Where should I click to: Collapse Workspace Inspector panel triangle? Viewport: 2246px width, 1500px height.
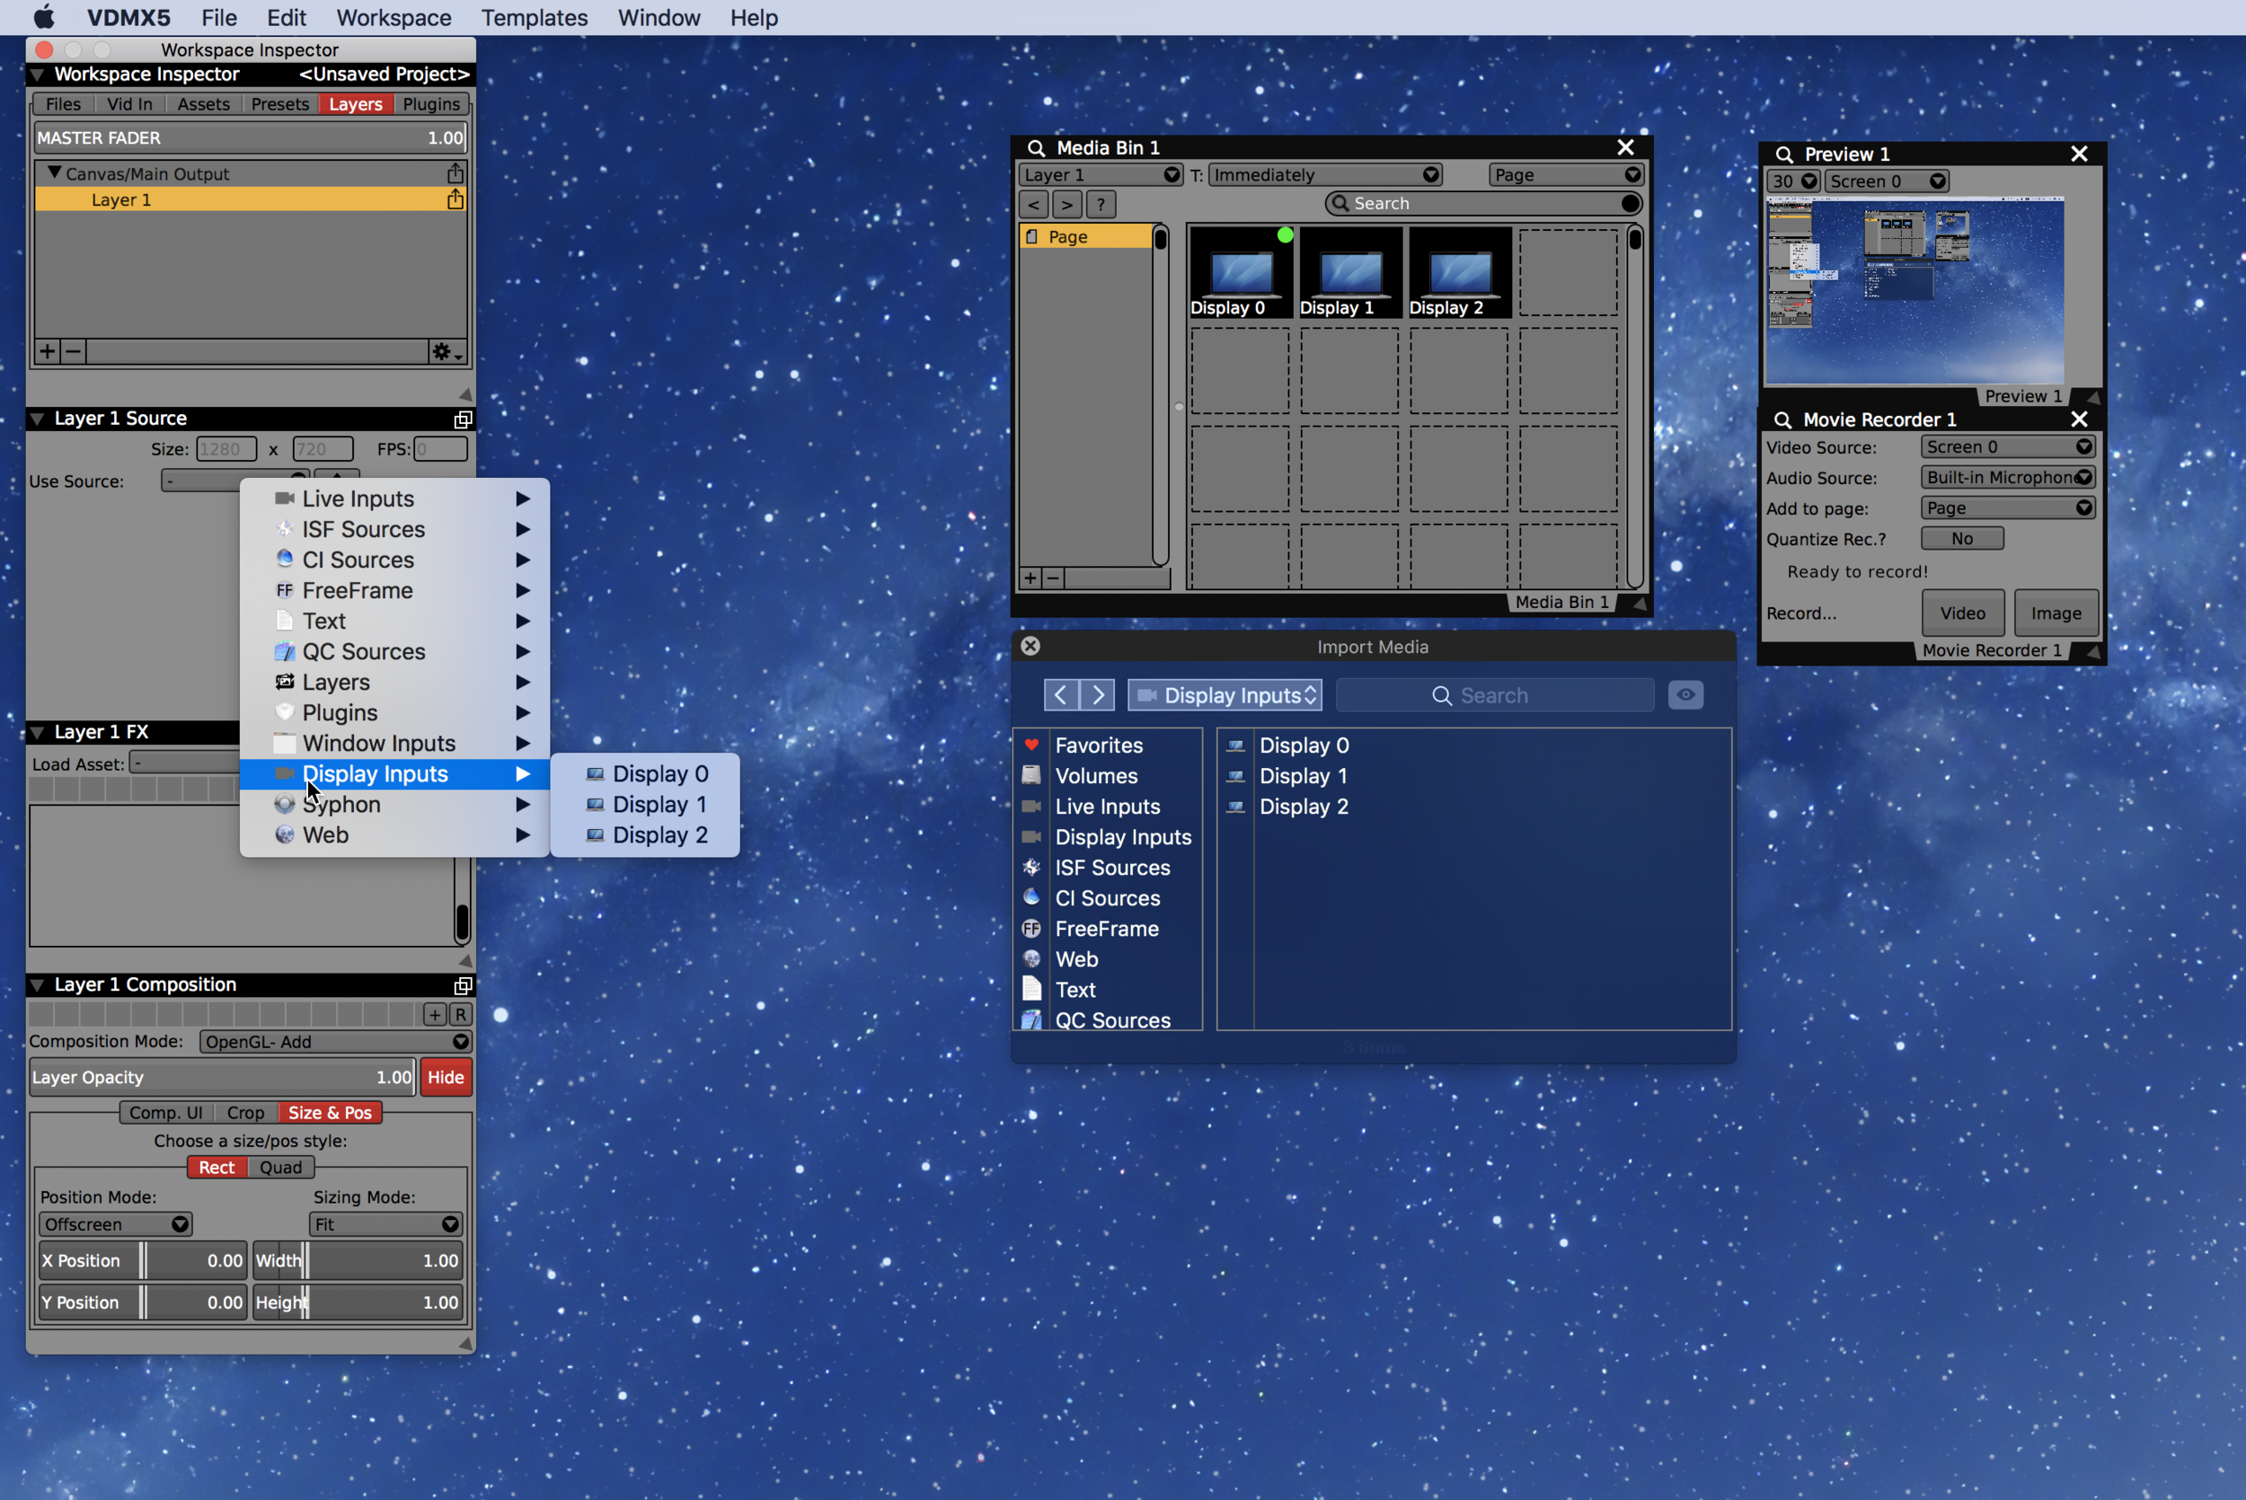pos(39,75)
